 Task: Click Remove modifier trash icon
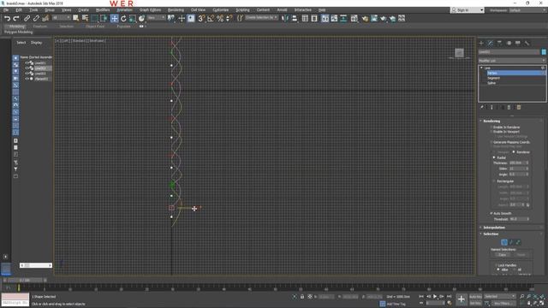509,108
